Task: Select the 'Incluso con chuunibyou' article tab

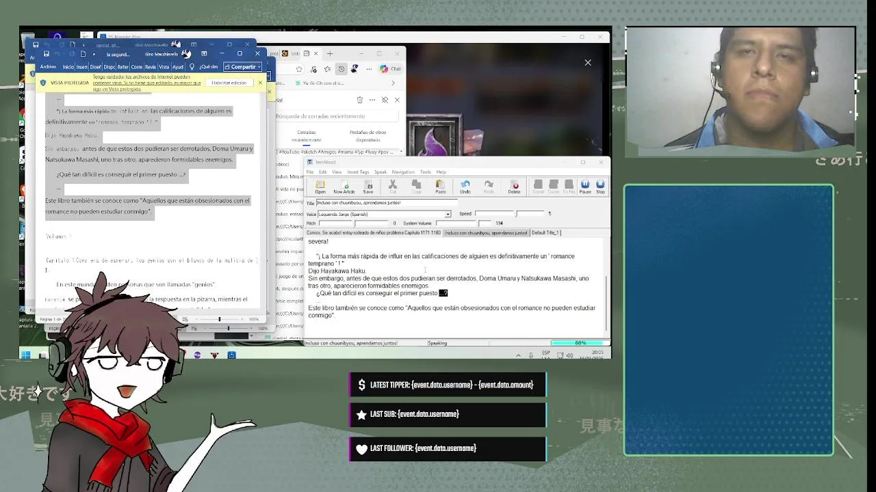Action: point(486,233)
